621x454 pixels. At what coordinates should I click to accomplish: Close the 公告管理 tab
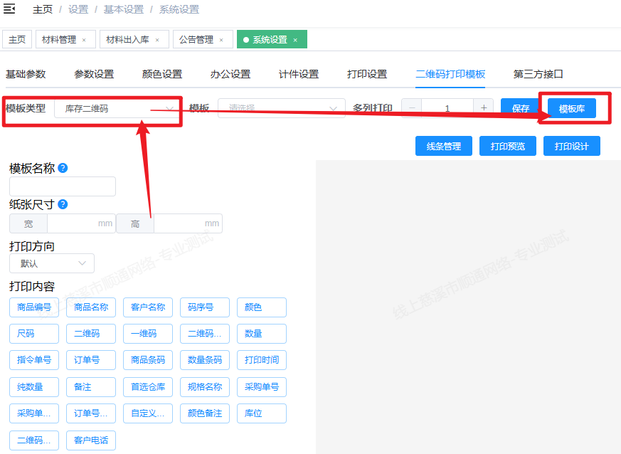tap(221, 40)
